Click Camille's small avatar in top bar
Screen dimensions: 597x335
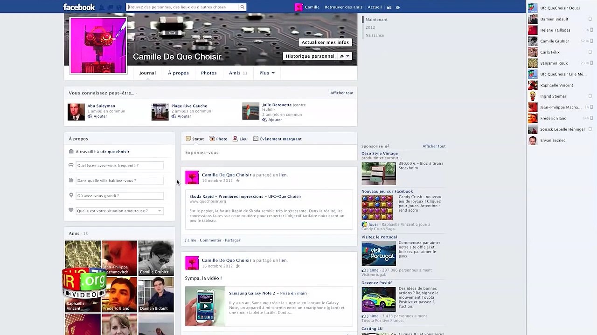(x=298, y=7)
